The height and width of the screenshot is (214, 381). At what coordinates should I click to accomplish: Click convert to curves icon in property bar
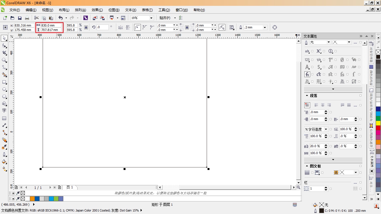275,27
